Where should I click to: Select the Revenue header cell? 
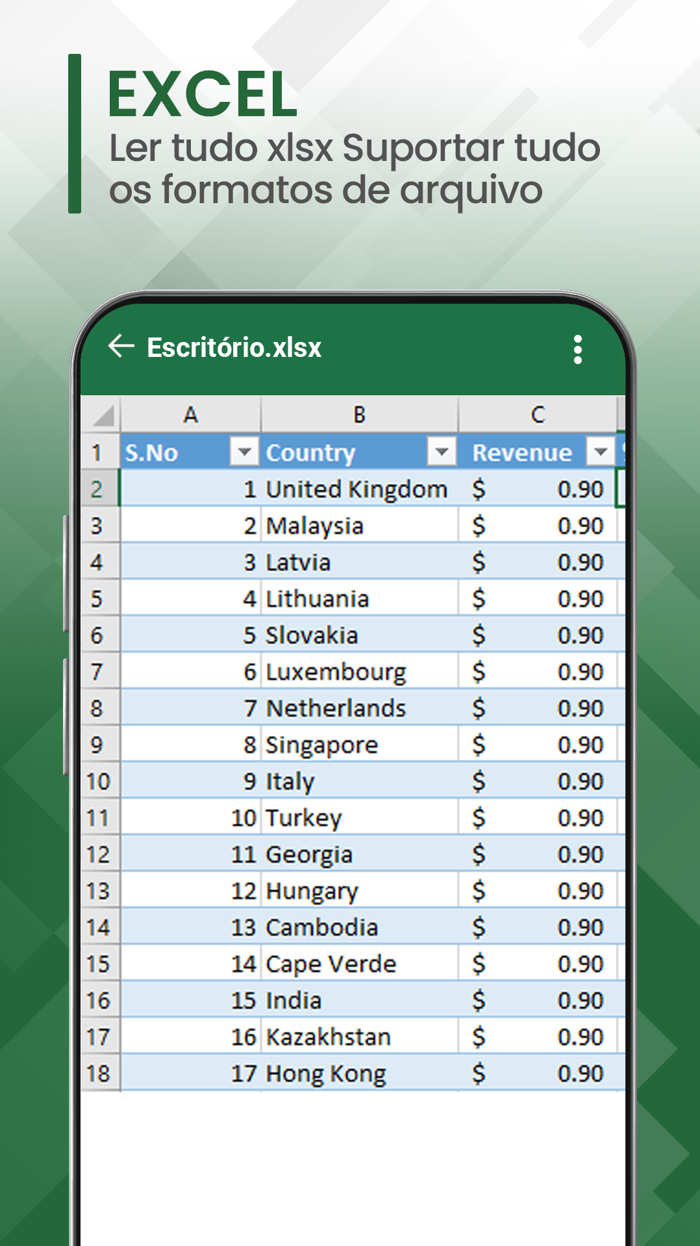coord(538,452)
